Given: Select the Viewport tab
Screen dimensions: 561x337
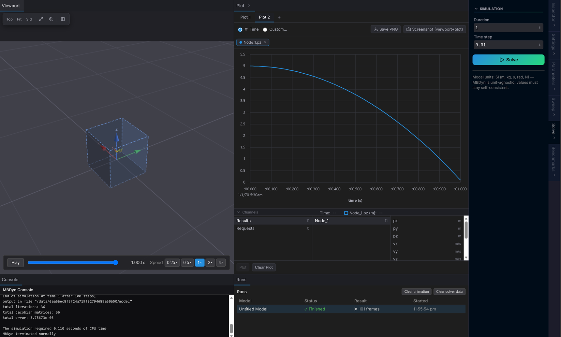Looking at the screenshot, I should pos(11,6).
